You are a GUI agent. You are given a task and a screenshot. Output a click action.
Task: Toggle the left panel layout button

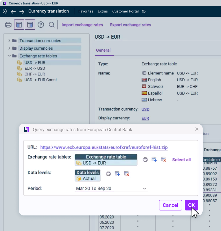(x=19, y=25)
